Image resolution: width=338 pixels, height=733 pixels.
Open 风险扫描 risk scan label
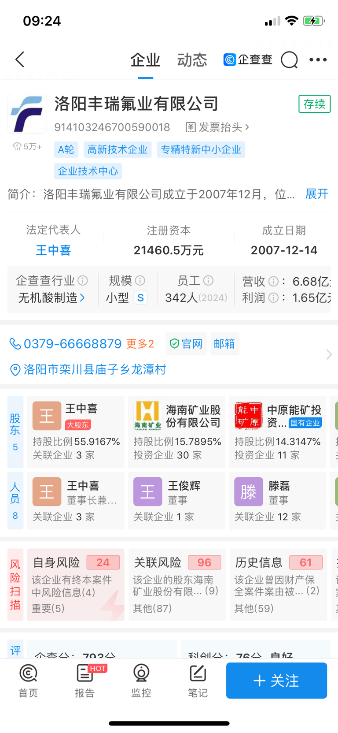[x=15, y=584]
